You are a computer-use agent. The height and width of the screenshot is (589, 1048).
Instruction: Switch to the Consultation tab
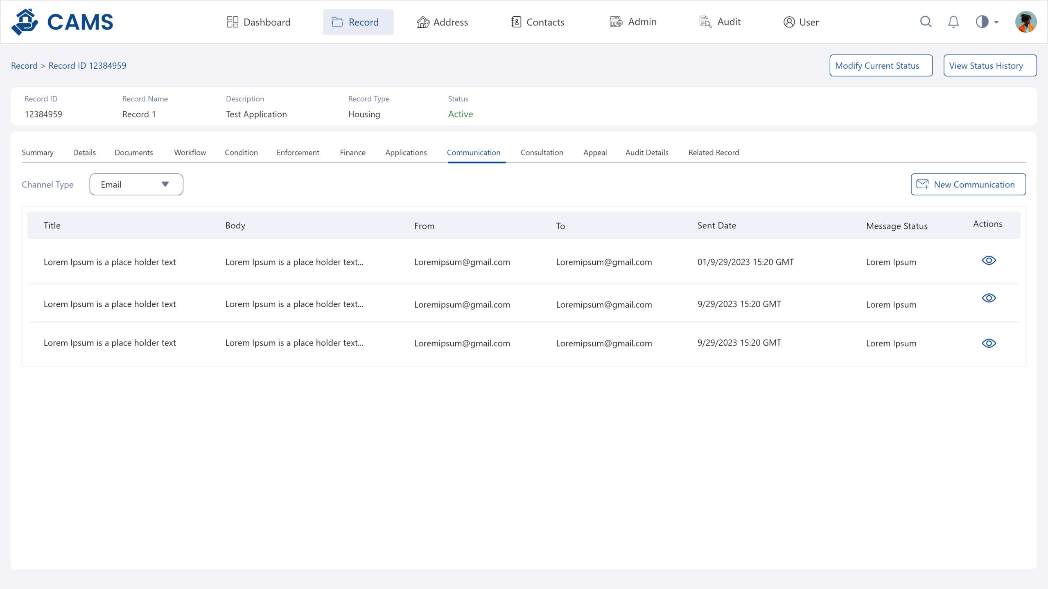[x=542, y=153]
